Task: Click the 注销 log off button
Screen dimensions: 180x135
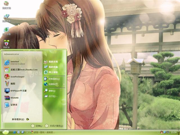Action: point(37,126)
